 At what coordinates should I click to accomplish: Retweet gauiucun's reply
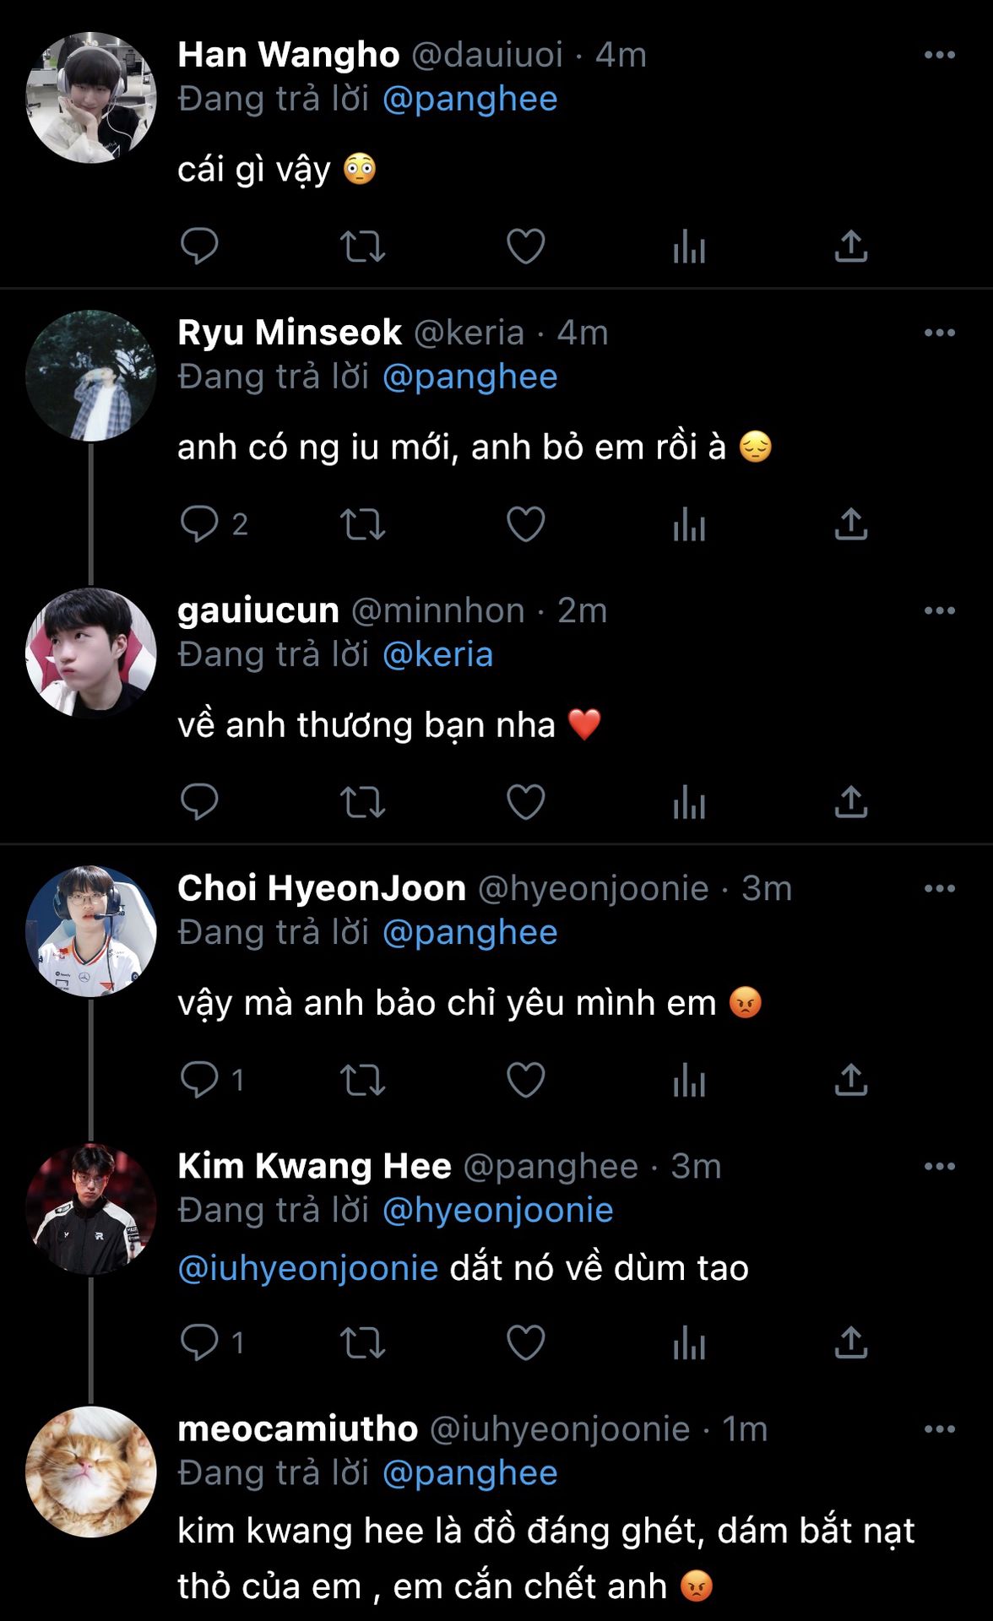(362, 802)
